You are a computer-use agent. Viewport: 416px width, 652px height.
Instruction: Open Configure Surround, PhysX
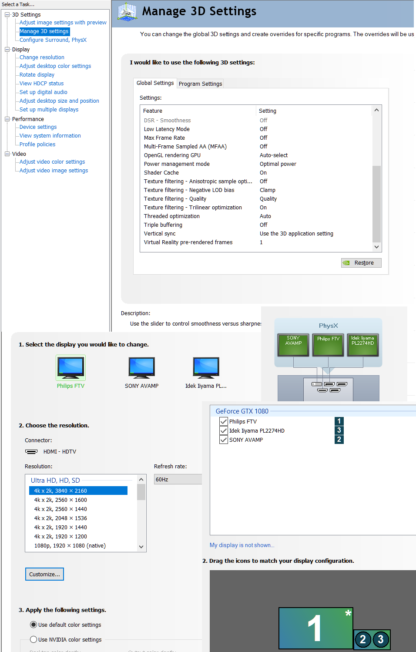53,40
